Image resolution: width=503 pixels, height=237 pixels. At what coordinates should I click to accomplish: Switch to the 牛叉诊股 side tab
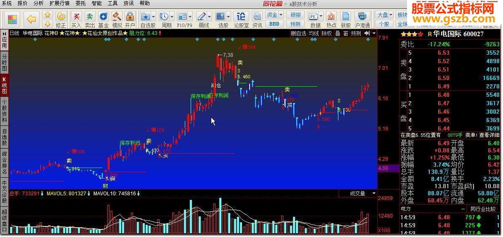click(x=5, y=192)
